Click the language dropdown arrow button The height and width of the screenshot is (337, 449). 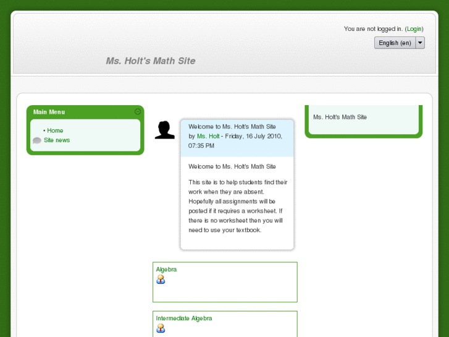point(420,43)
